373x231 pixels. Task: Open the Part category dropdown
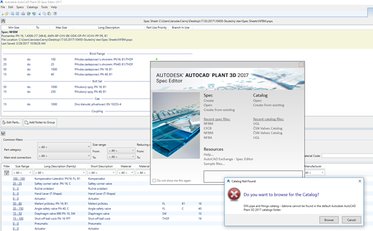tap(64, 147)
